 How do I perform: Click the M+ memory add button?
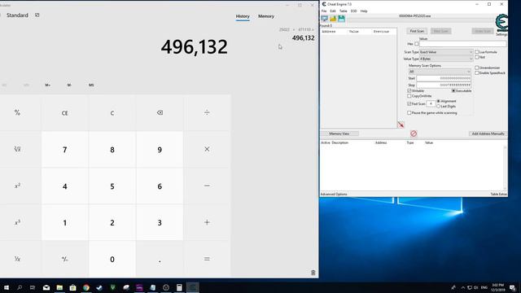48,85
